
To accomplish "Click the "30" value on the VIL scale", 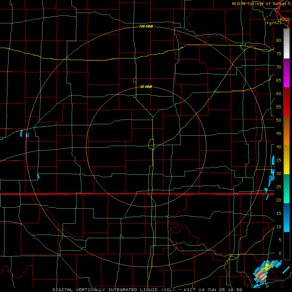I will point(279,174).
